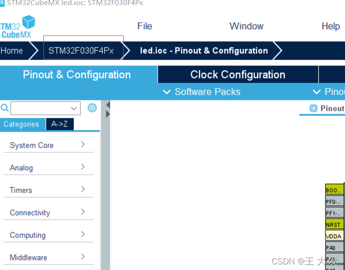The height and width of the screenshot is (270, 345).
Task: Open the Window menu
Action: (x=246, y=26)
